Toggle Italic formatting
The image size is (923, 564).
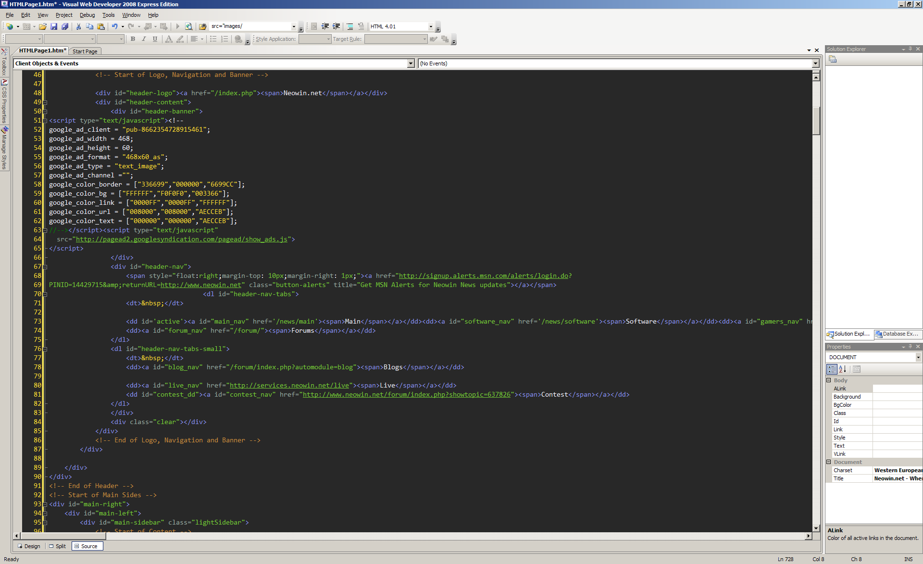click(144, 39)
